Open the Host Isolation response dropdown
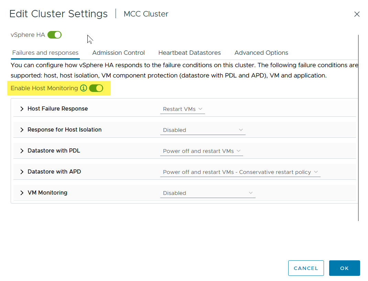 coord(203,130)
